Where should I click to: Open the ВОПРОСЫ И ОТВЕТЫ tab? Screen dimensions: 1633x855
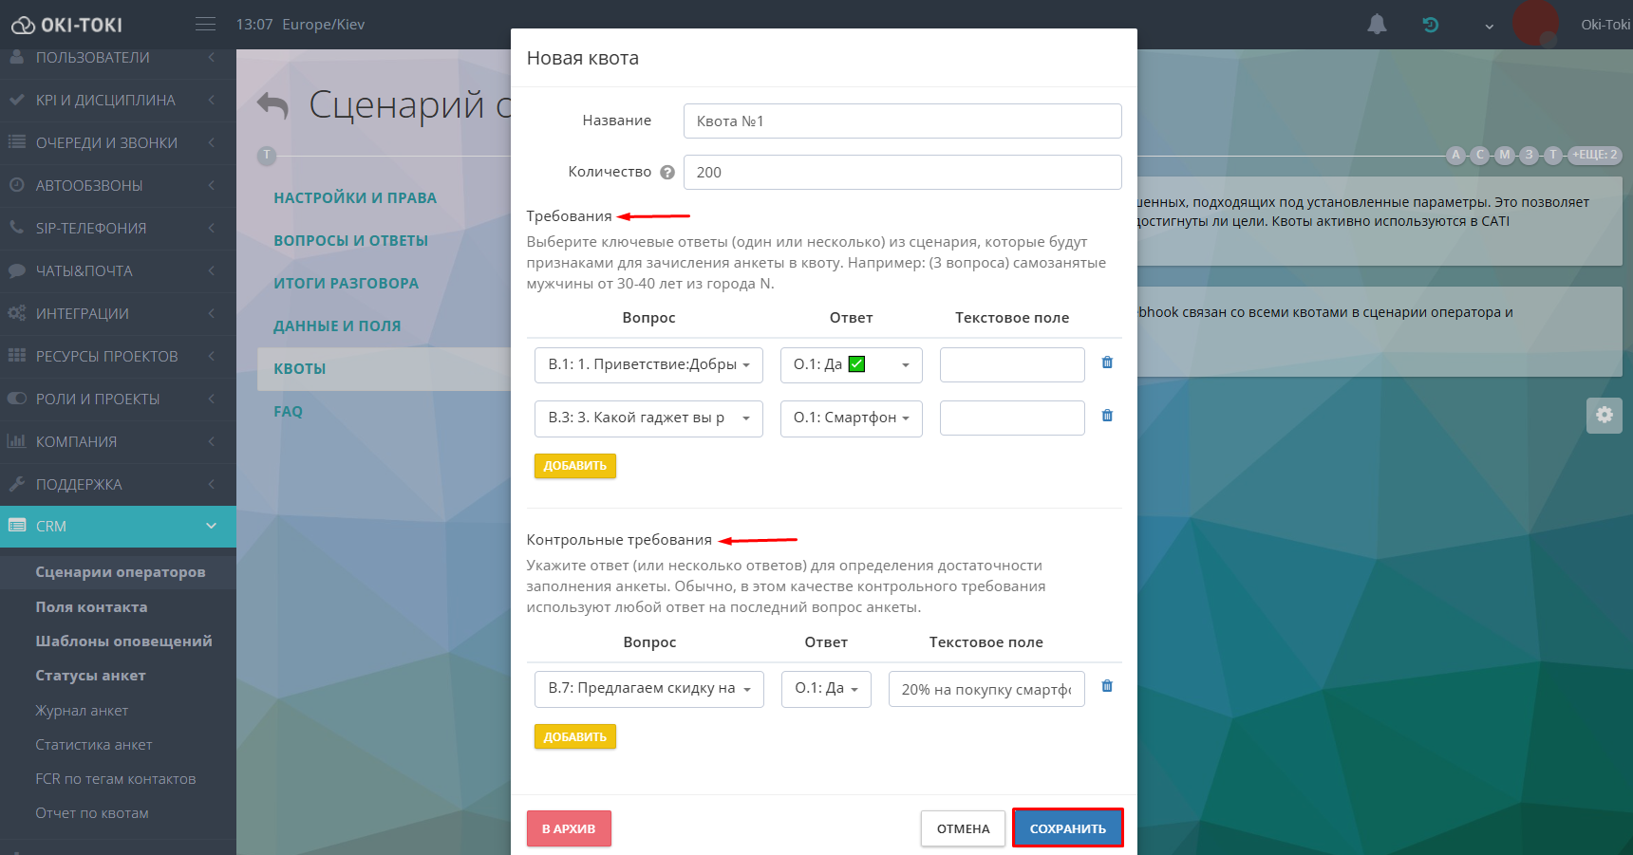(351, 241)
